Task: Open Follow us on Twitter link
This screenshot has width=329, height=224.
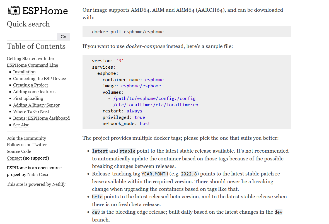Action: [x=27, y=145]
